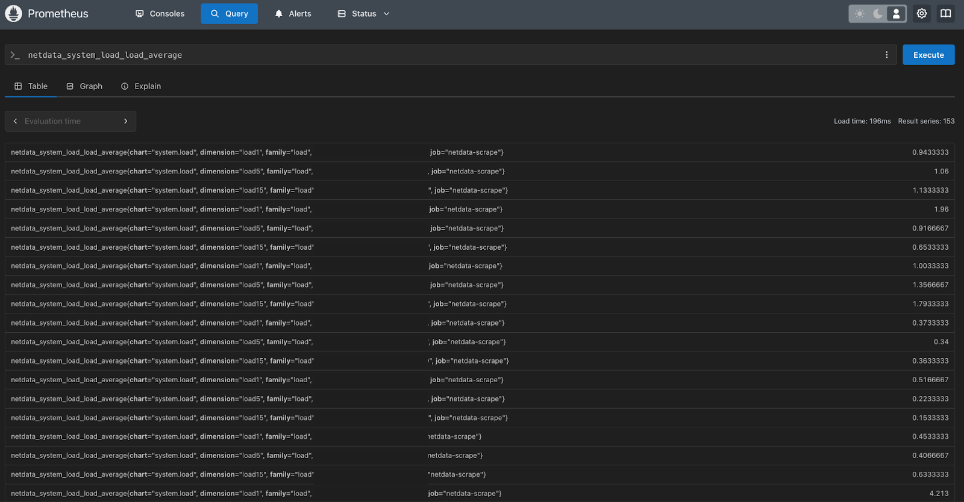This screenshot has height=502, width=964.
Task: Select the value 1.3566667
Action: (930, 285)
